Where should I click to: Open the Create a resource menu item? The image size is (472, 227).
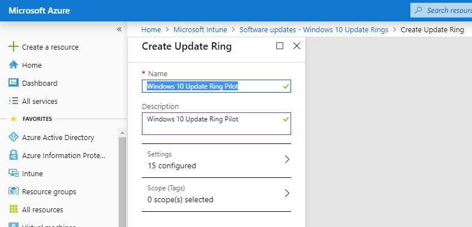50,47
